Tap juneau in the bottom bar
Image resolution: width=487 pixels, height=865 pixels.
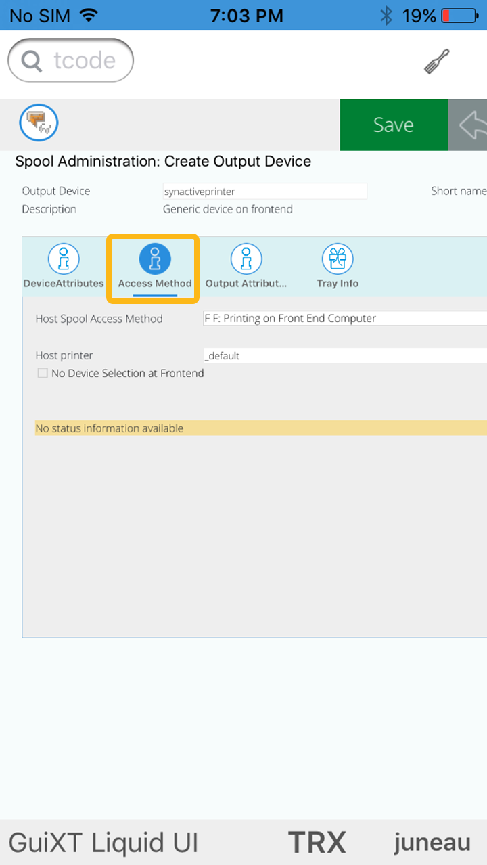tap(432, 843)
